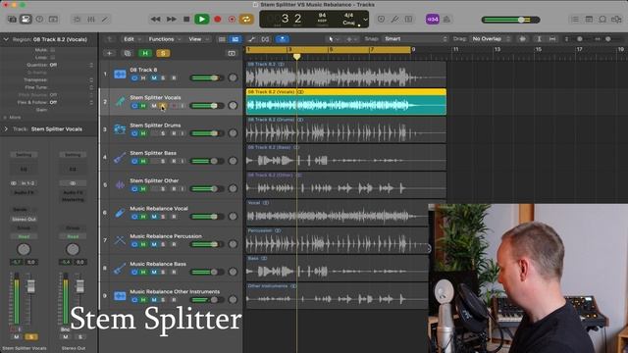Click the Read automation button on channel strip
This screenshot has height=353, width=628.
click(24, 236)
